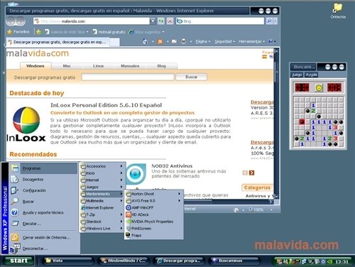Open Ayuda y soporte técnico in Start menu
The height and width of the screenshot is (267, 355).
[x=43, y=212]
